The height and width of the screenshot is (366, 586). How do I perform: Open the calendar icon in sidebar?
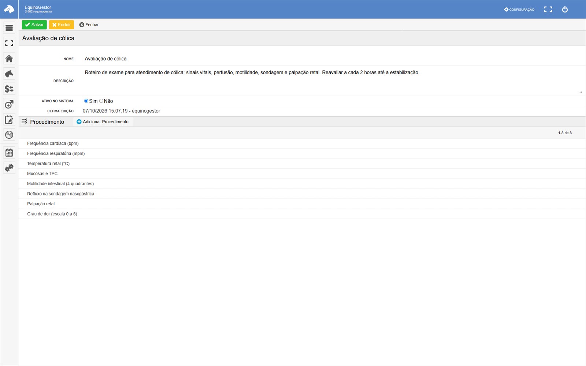pyautogui.click(x=9, y=153)
